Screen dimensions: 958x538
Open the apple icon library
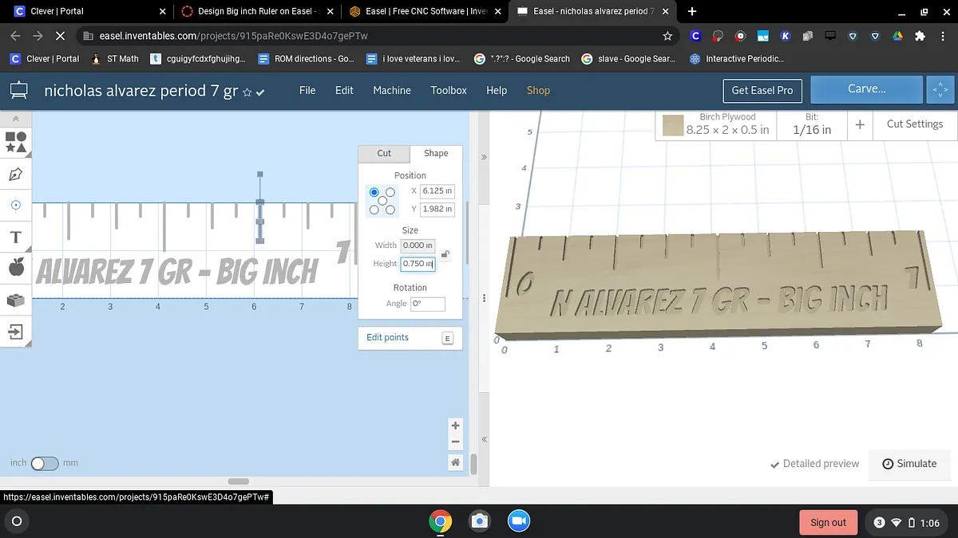click(16, 268)
